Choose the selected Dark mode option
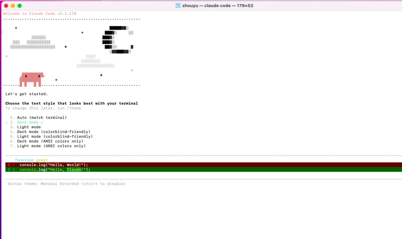 click(x=27, y=122)
